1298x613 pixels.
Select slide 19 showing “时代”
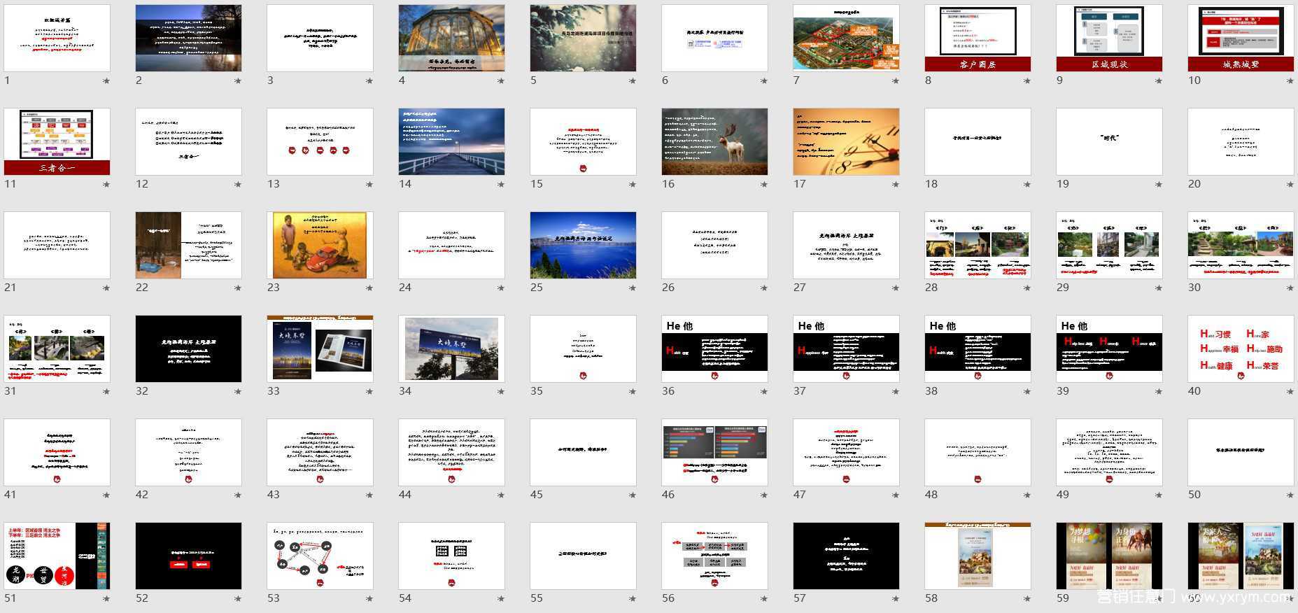tap(1109, 141)
